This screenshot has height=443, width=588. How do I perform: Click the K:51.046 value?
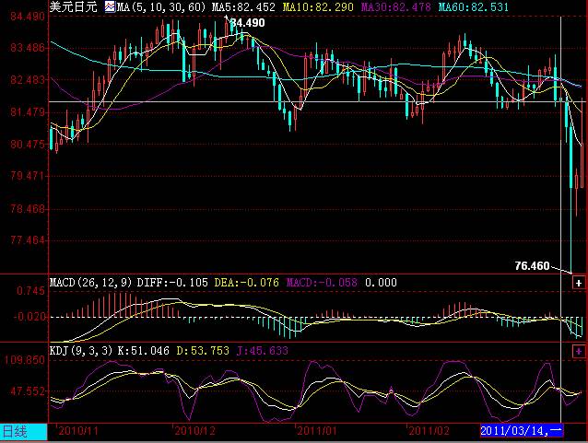tap(144, 351)
